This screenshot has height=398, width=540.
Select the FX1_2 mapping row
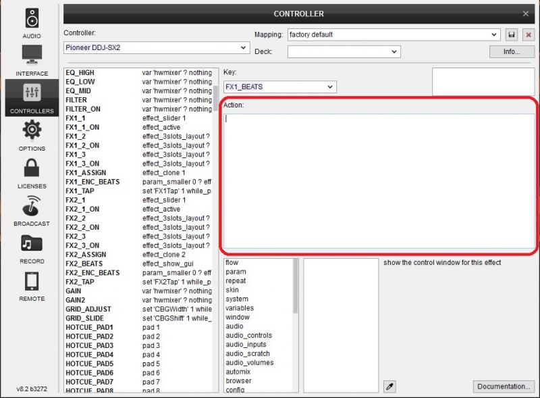139,136
